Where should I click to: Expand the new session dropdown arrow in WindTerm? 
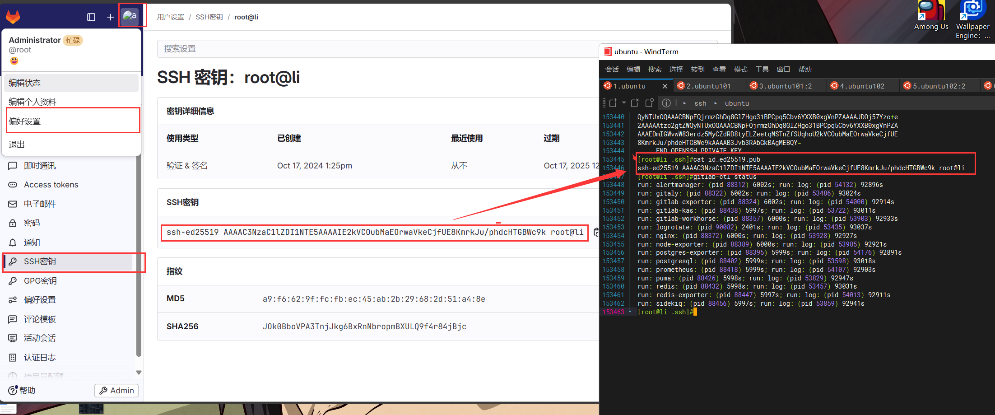point(624,103)
